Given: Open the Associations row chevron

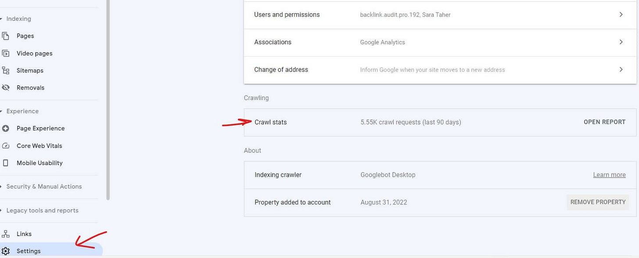Looking at the screenshot, I should point(621,42).
